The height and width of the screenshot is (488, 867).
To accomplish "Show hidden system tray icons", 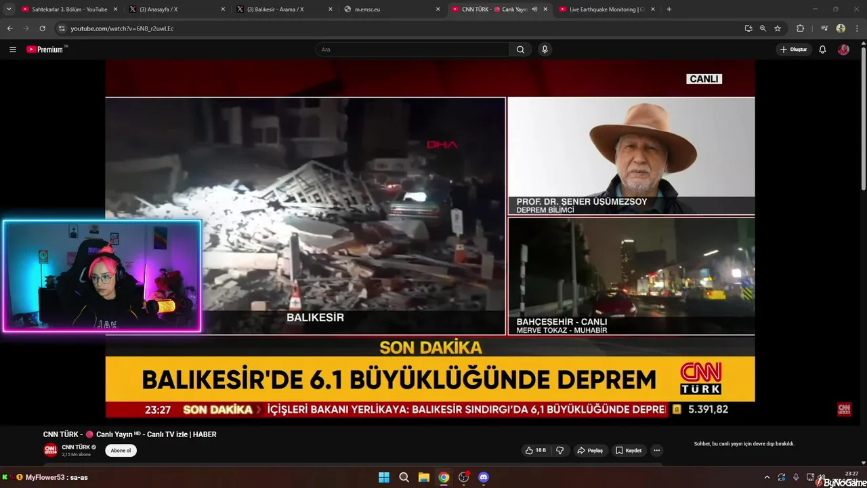I will click(767, 477).
